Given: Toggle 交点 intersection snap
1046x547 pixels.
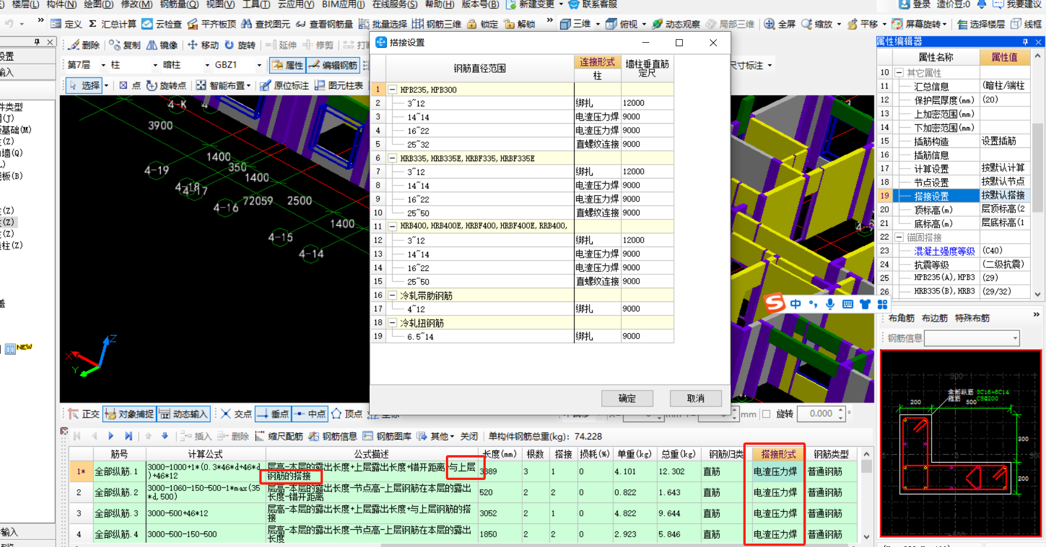Looking at the screenshot, I should [x=236, y=414].
